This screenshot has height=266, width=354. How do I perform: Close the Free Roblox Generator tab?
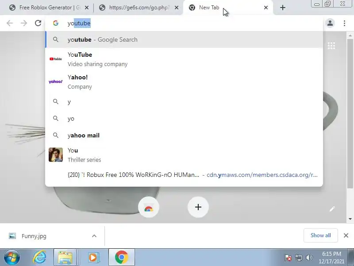(86, 8)
